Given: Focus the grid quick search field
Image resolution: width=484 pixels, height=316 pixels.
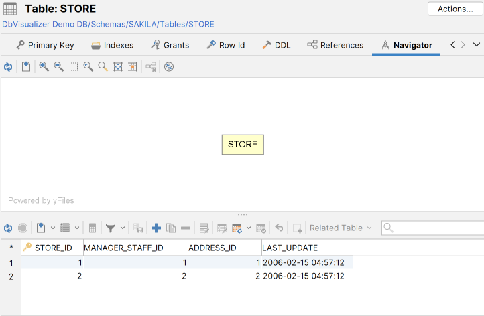Looking at the screenshot, I should tap(434, 228).
